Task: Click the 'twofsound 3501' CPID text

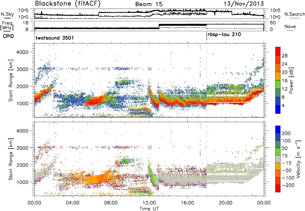Action: pos(55,38)
